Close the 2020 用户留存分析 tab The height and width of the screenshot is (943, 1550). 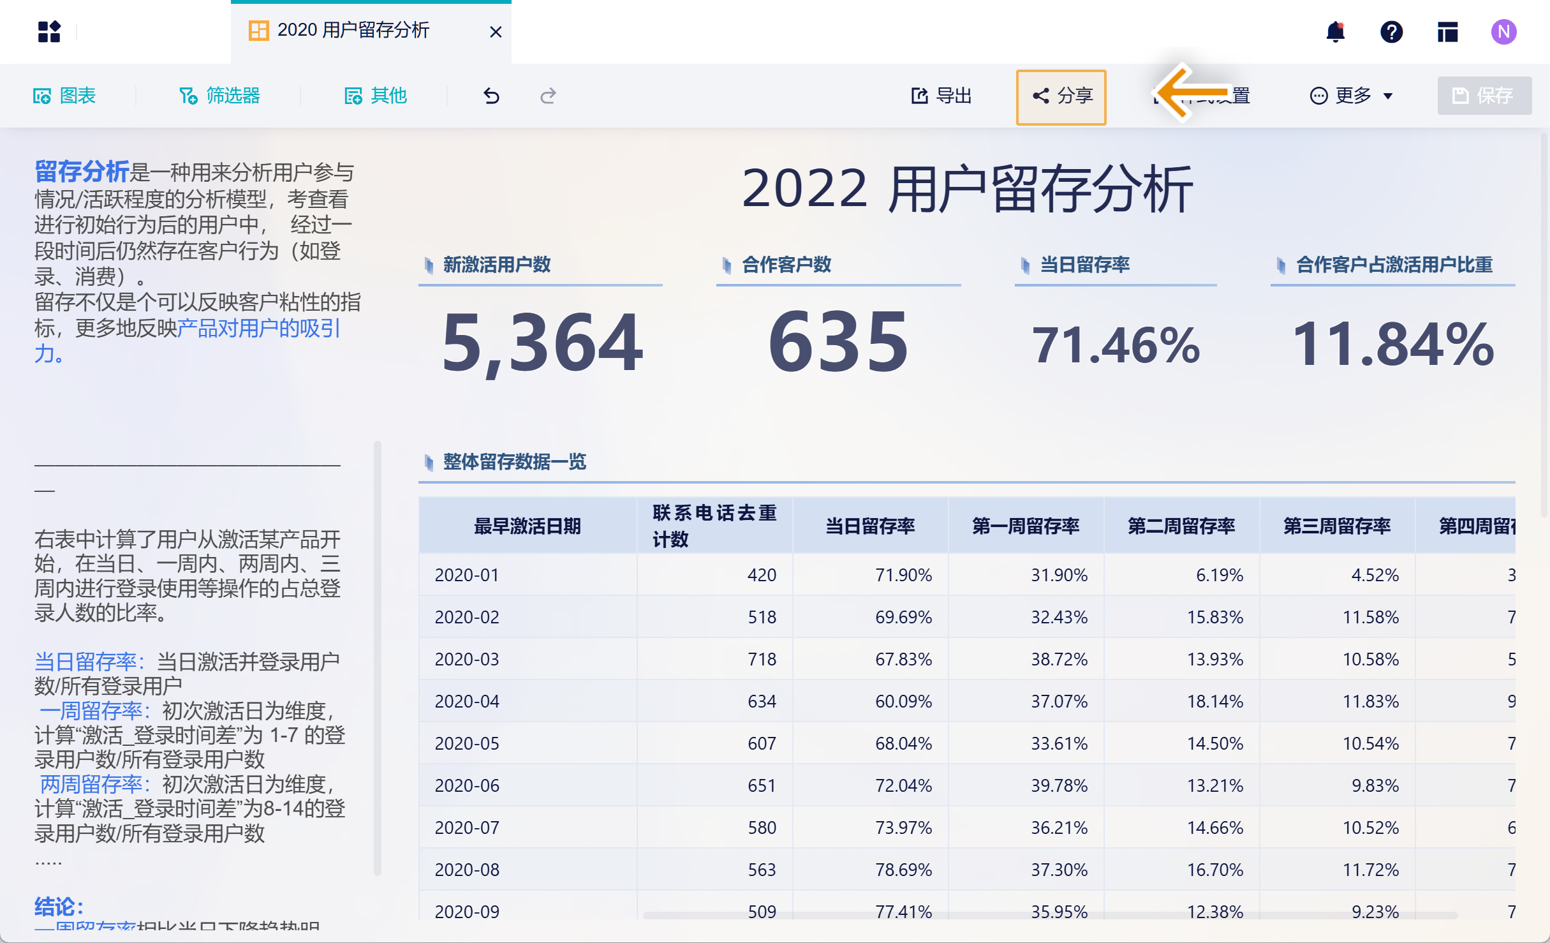(496, 32)
